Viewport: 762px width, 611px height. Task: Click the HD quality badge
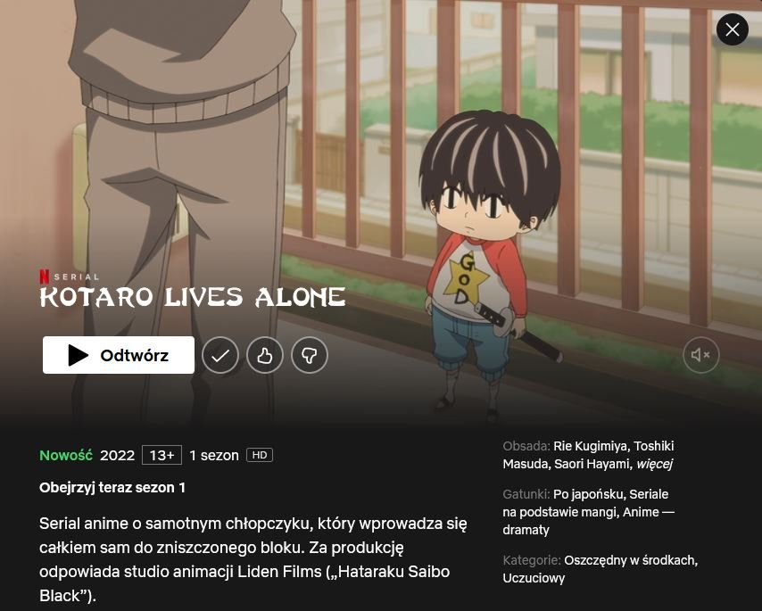(x=260, y=455)
